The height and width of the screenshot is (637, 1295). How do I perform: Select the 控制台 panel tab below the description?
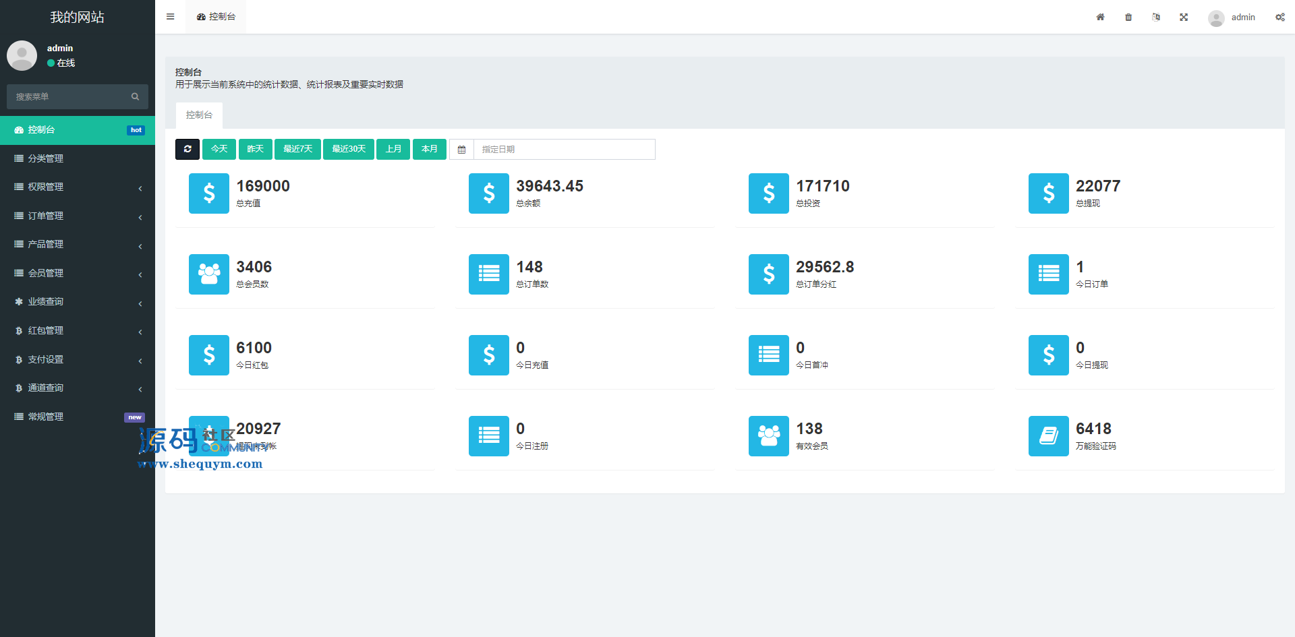tap(199, 115)
